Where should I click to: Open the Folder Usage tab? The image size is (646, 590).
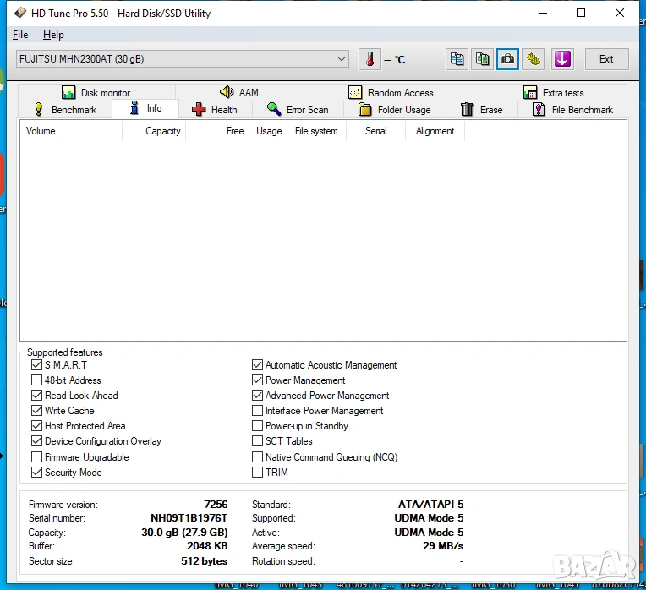[x=394, y=110]
